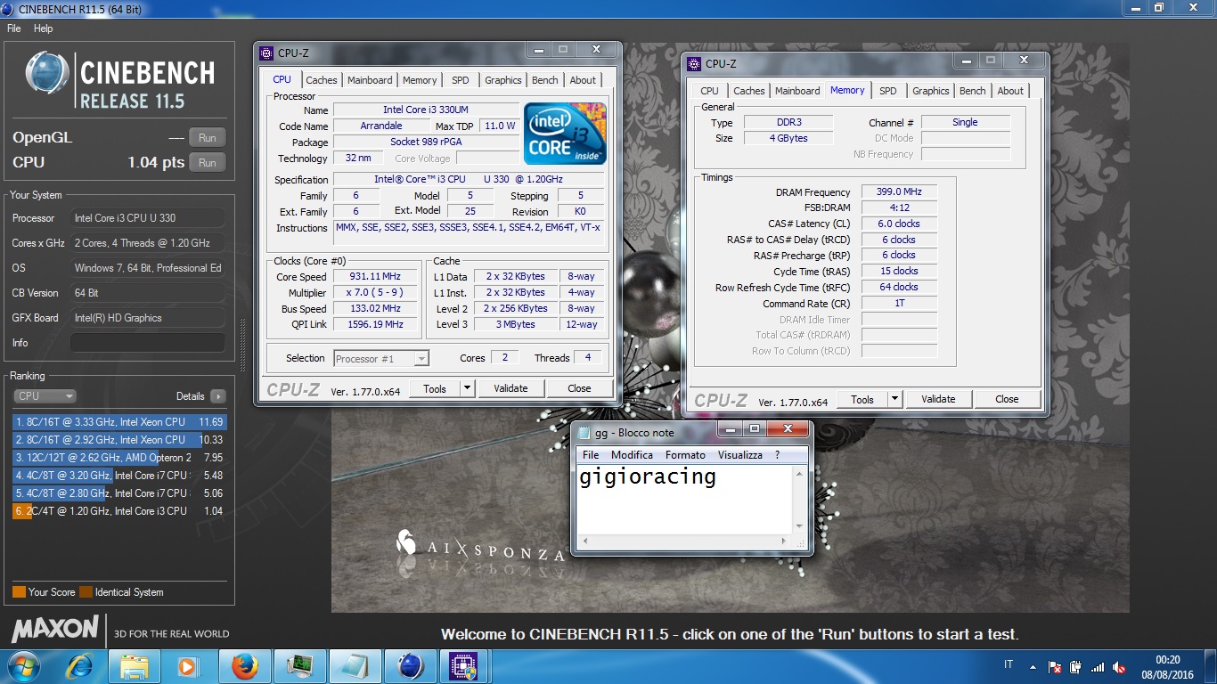Open Ranking CPU dropdown
Screen dimensions: 1217x684
(45, 396)
